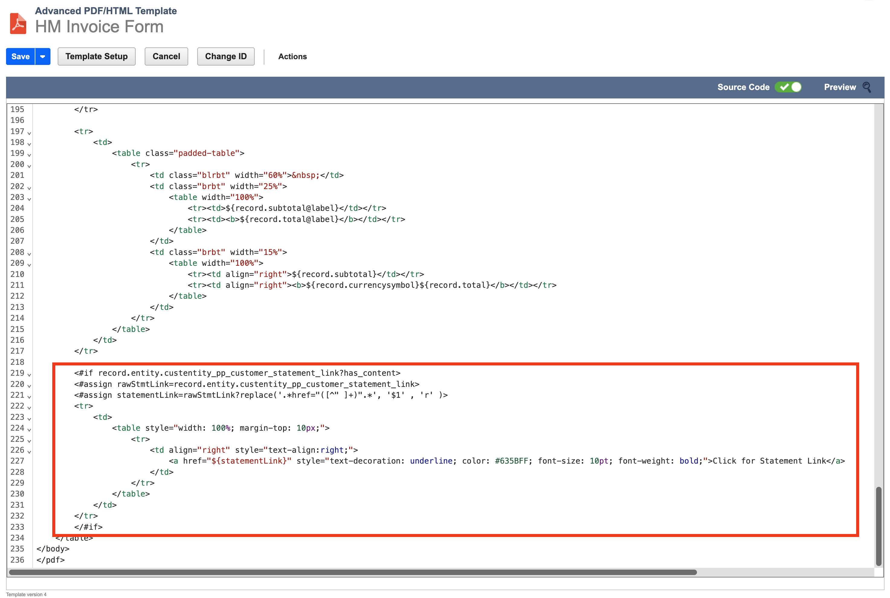Image resolution: width=890 pixels, height=598 pixels.
Task: Click width value '15%' on line 208
Action: [270, 252]
